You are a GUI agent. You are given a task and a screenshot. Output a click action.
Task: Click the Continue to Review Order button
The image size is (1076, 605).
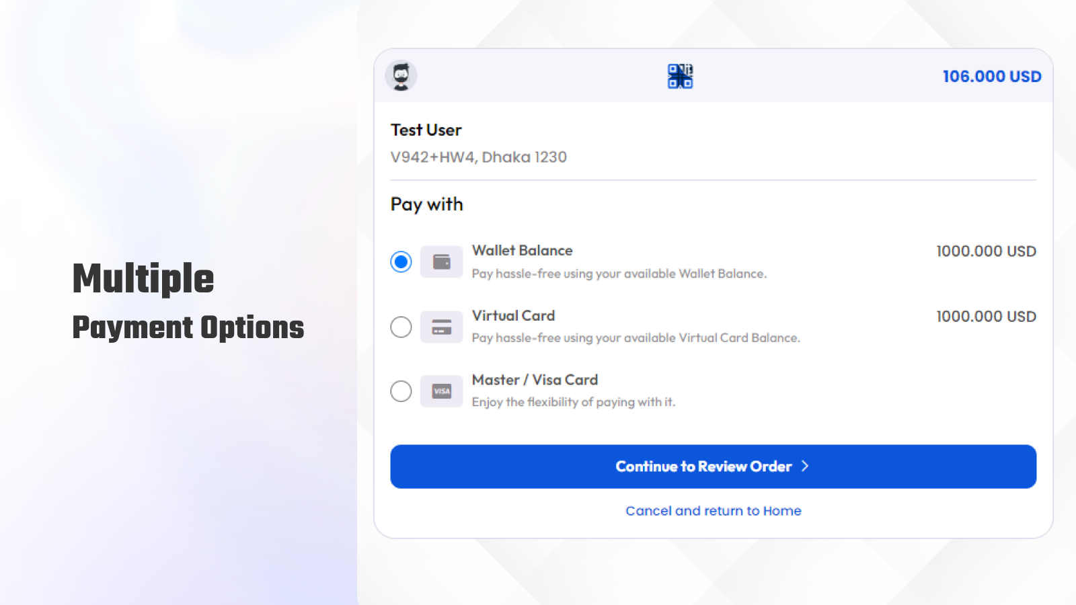coord(713,467)
